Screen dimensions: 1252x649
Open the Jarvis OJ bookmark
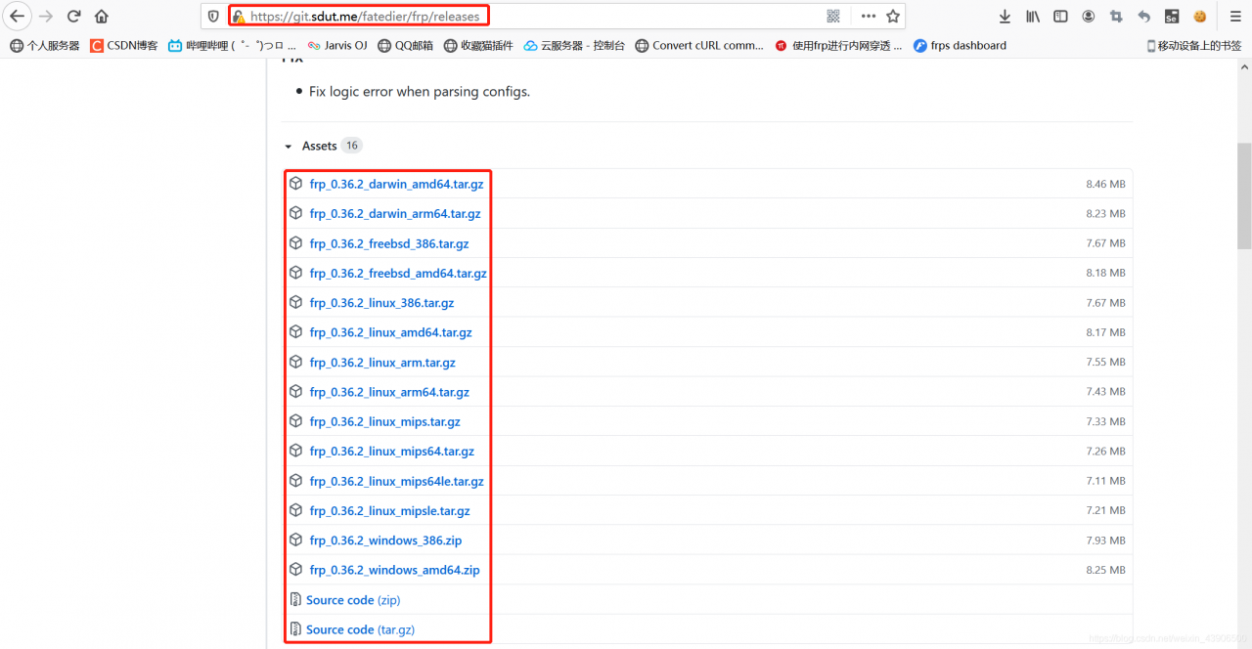coord(337,45)
